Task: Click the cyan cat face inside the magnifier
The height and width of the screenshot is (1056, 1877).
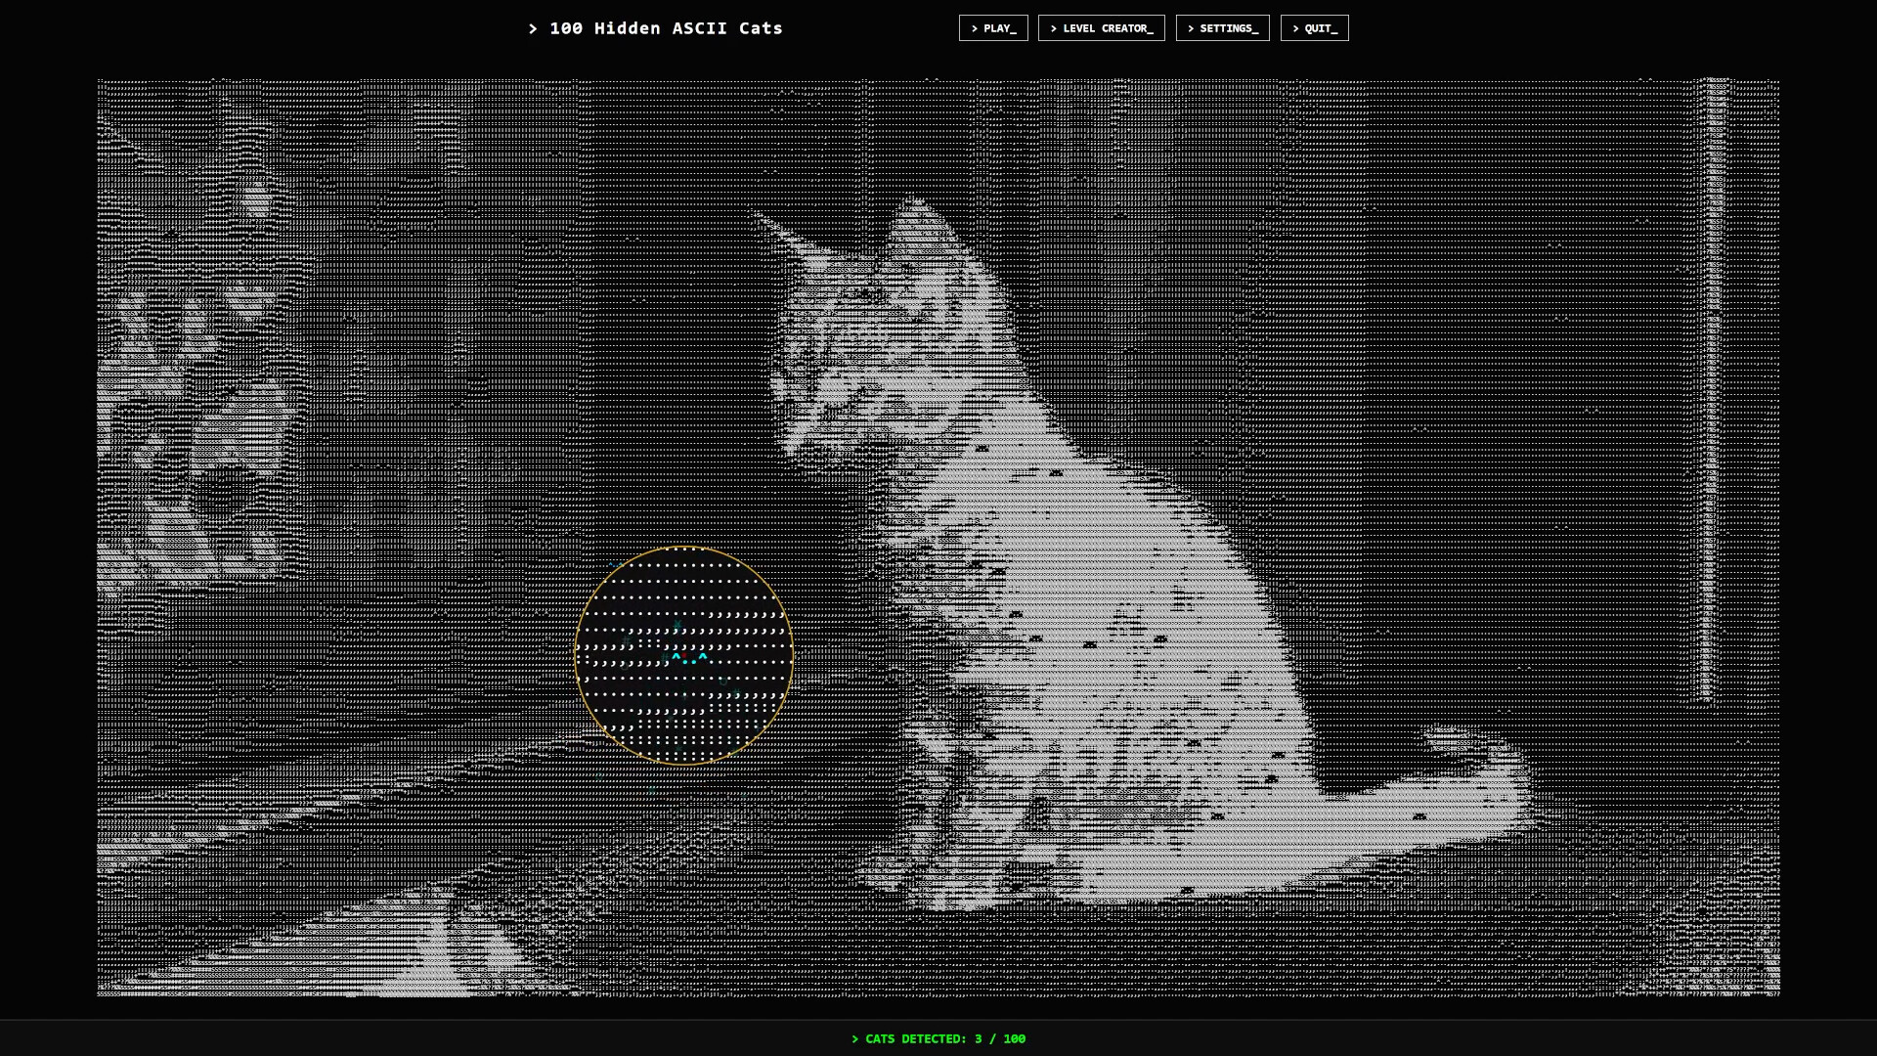Action: click(x=688, y=658)
